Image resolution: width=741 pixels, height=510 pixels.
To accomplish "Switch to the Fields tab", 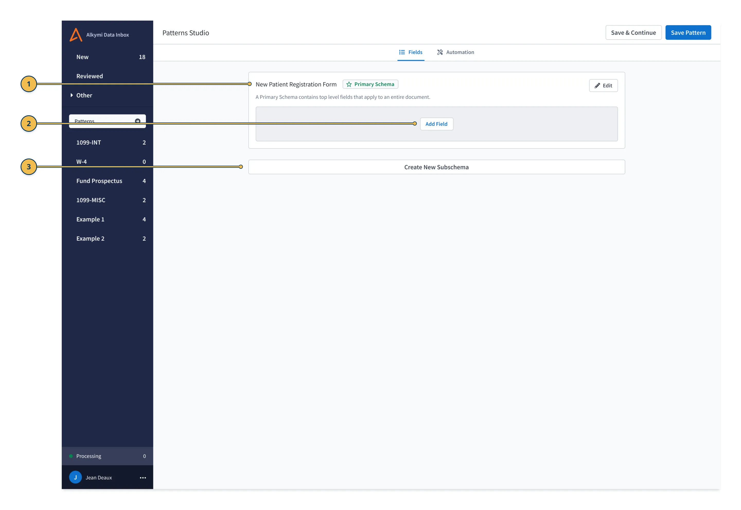I will 411,52.
